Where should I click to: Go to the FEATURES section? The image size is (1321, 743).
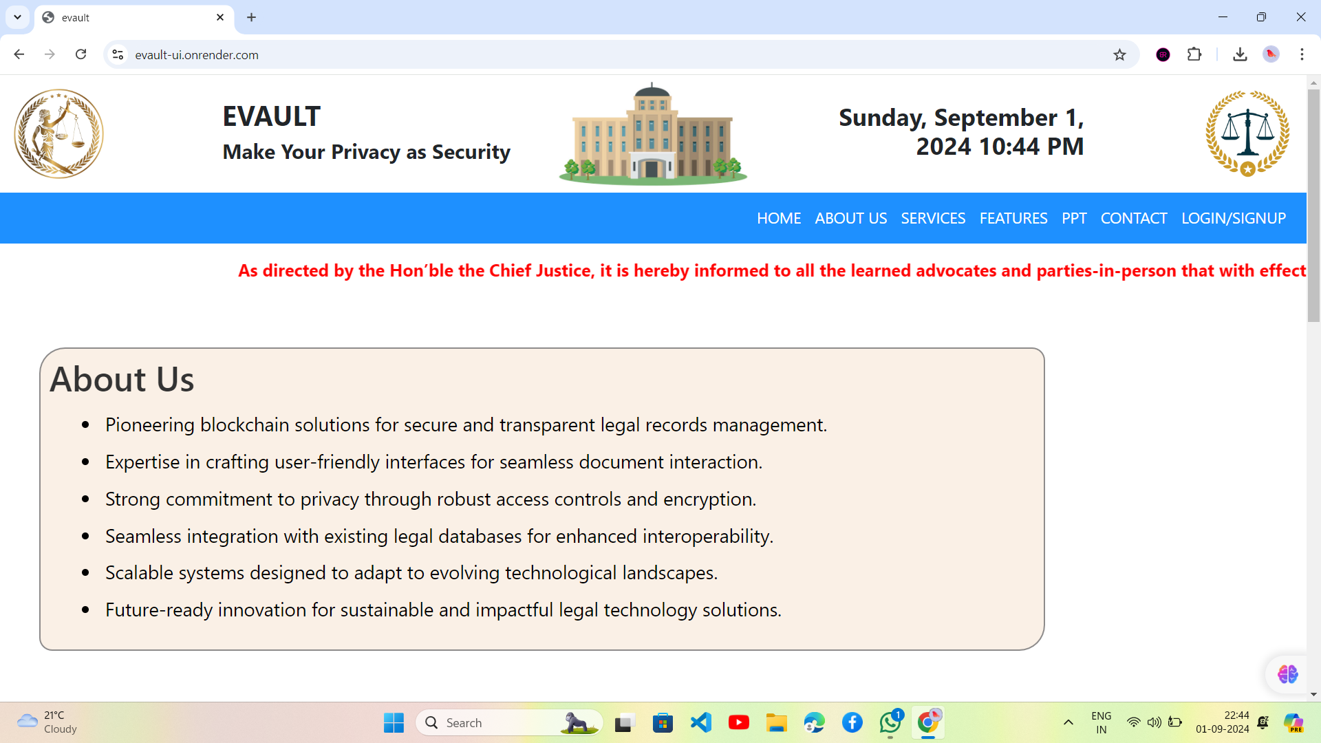click(1013, 218)
